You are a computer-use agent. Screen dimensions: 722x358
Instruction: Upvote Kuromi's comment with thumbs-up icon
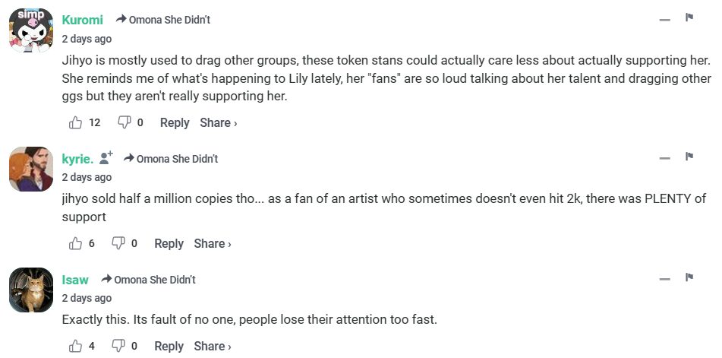(76, 122)
